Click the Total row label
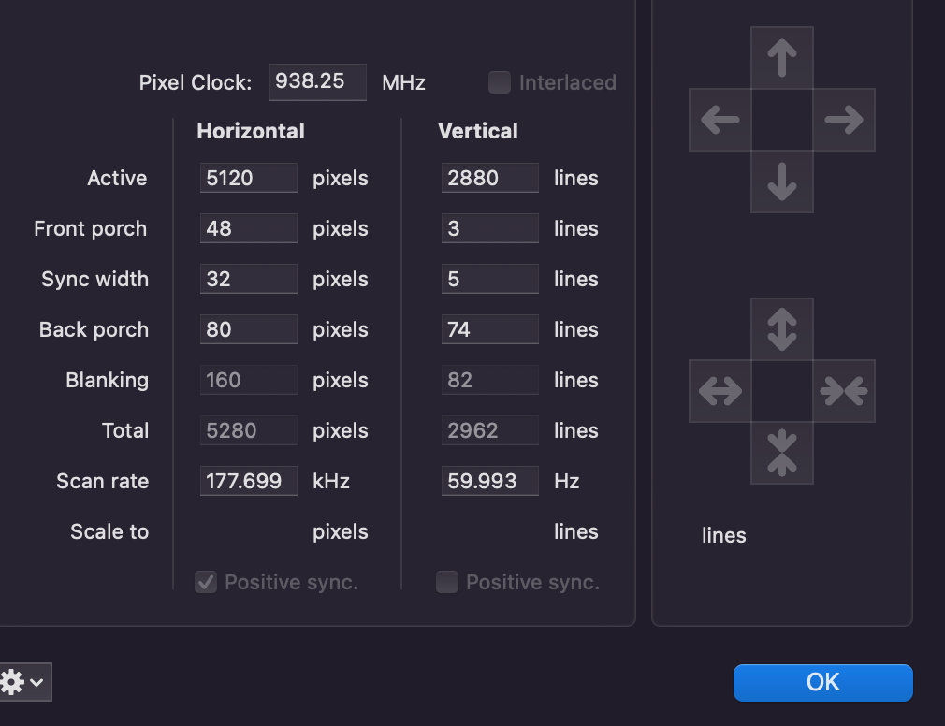The height and width of the screenshot is (726, 945). tap(124, 430)
